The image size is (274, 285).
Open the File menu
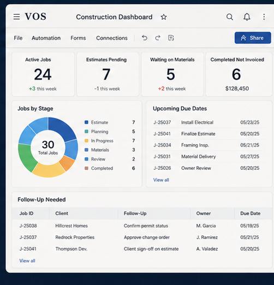coord(18,38)
